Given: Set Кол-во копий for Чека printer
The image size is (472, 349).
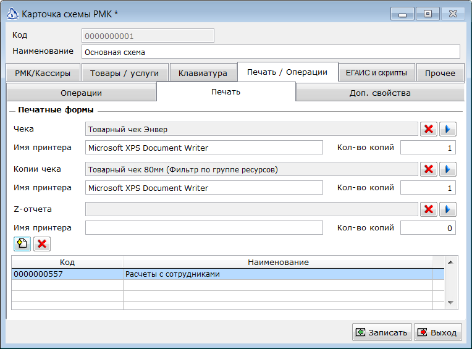Looking at the screenshot, I should click(428, 148).
